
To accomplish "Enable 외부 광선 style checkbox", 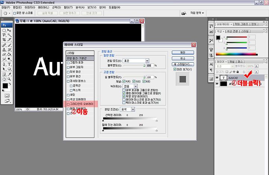I will point(68,72).
